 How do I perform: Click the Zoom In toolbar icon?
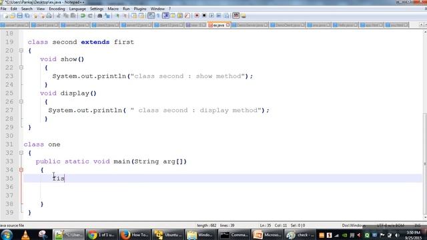click(x=117, y=16)
